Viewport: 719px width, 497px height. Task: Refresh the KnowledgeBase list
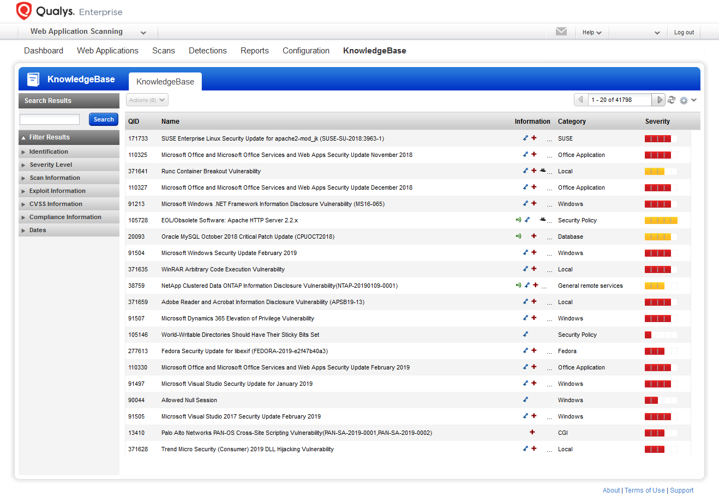(672, 100)
